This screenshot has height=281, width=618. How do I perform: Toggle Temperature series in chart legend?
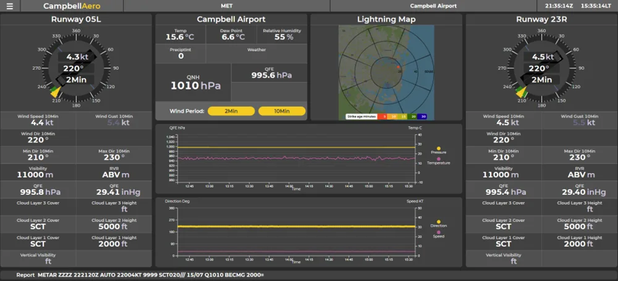click(438, 160)
